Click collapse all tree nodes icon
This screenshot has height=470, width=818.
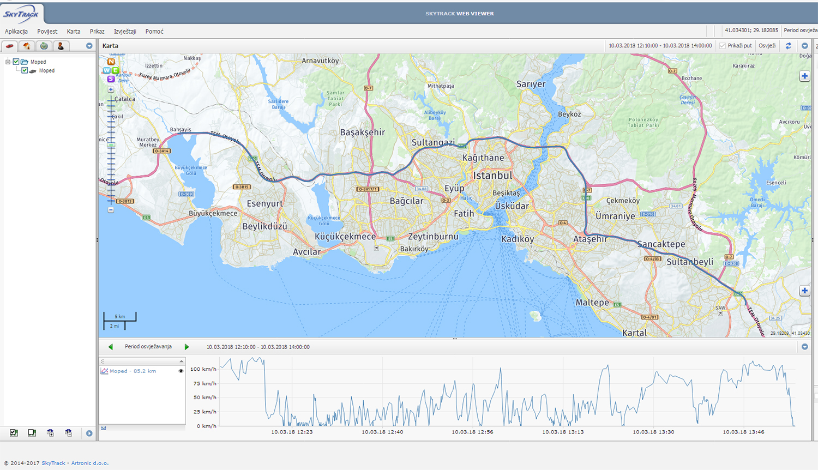[x=68, y=433]
